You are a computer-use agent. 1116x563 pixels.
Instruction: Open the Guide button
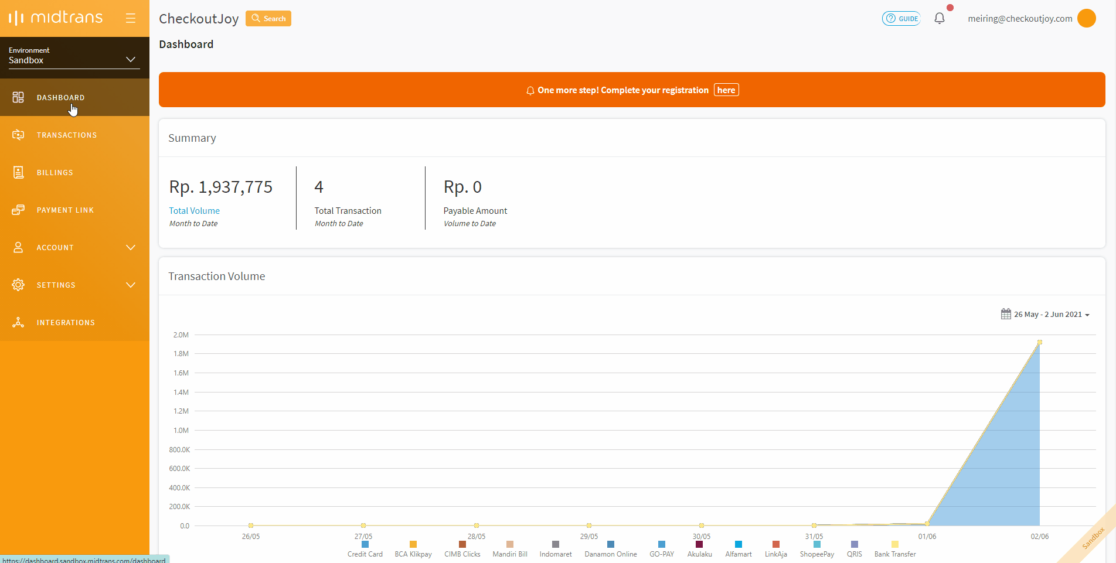(901, 18)
